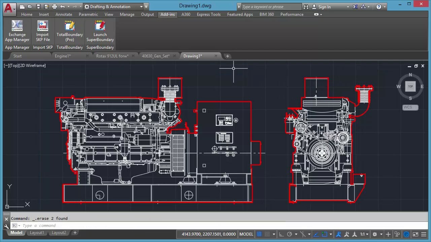Switch to the Layout1 button
This screenshot has width=431, height=242.
pos(37,232)
